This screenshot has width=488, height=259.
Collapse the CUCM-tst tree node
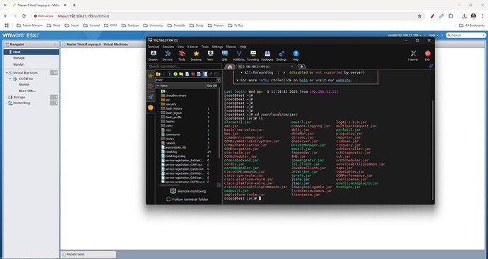[11, 79]
